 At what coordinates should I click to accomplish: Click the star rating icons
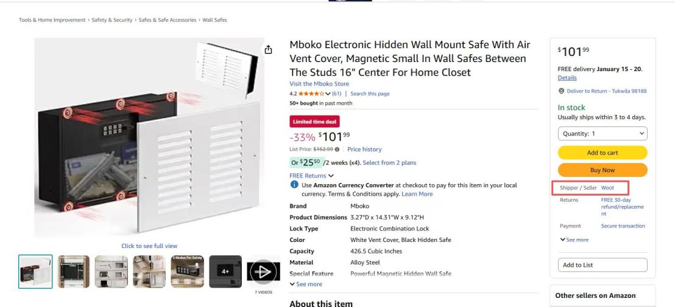311,94
